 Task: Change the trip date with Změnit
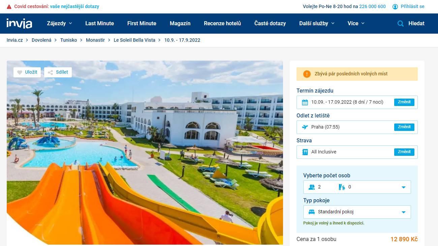click(x=404, y=102)
